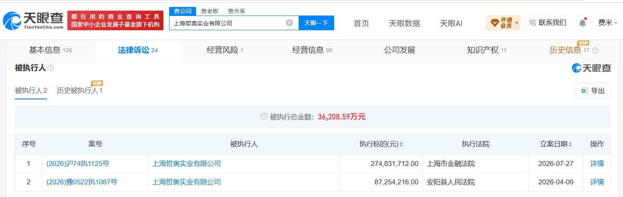This screenshot has height=197, width=623.
Task: Expand the 开通会员 dropdown
Action: (x=503, y=23)
